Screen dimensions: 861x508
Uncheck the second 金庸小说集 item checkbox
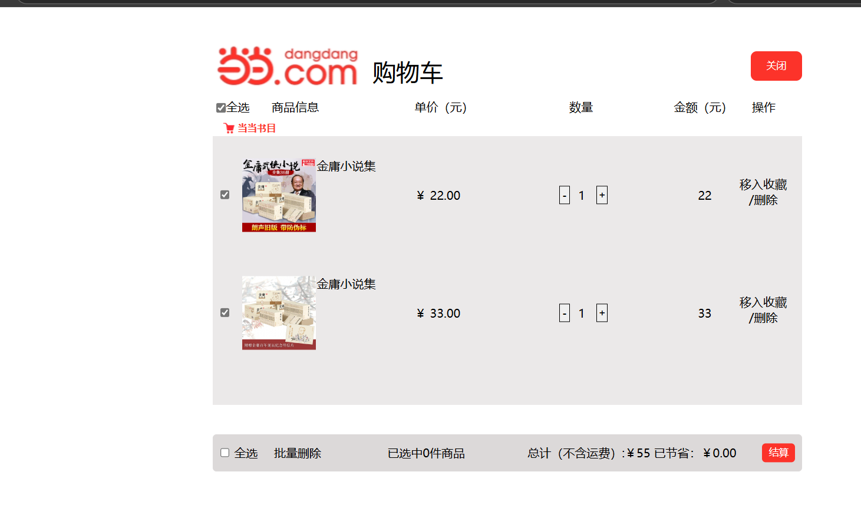(x=225, y=312)
